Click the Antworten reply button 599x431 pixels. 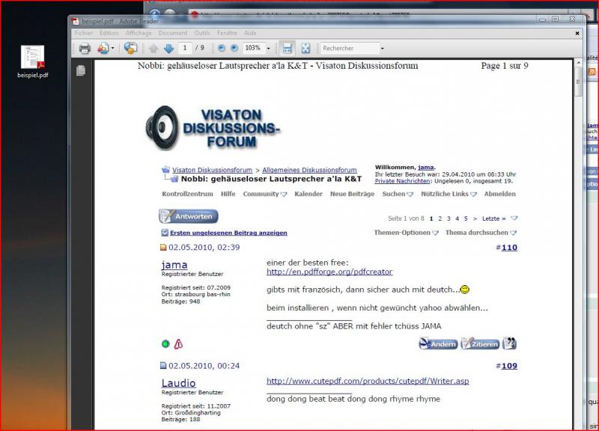[x=189, y=216]
